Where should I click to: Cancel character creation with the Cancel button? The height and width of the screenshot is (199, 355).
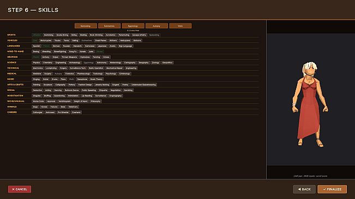click(20, 189)
